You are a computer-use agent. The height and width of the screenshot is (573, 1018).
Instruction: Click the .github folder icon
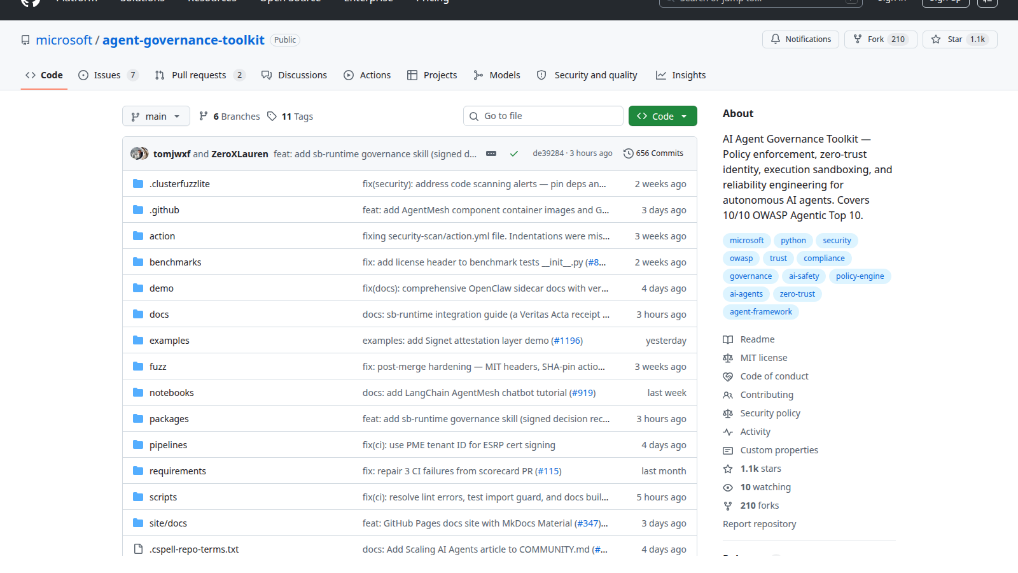pos(138,209)
